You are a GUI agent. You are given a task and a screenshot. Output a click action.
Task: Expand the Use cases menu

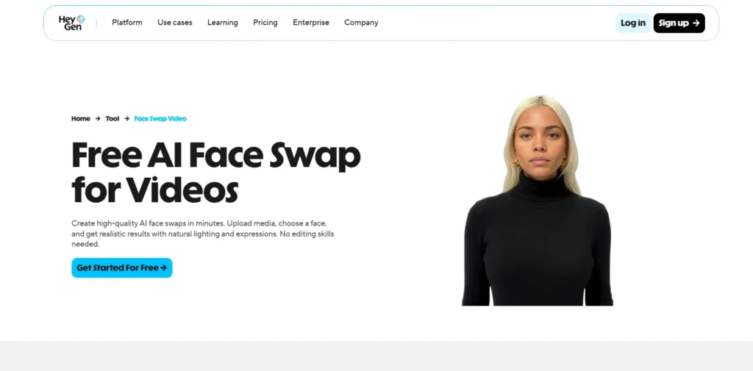pyautogui.click(x=175, y=23)
